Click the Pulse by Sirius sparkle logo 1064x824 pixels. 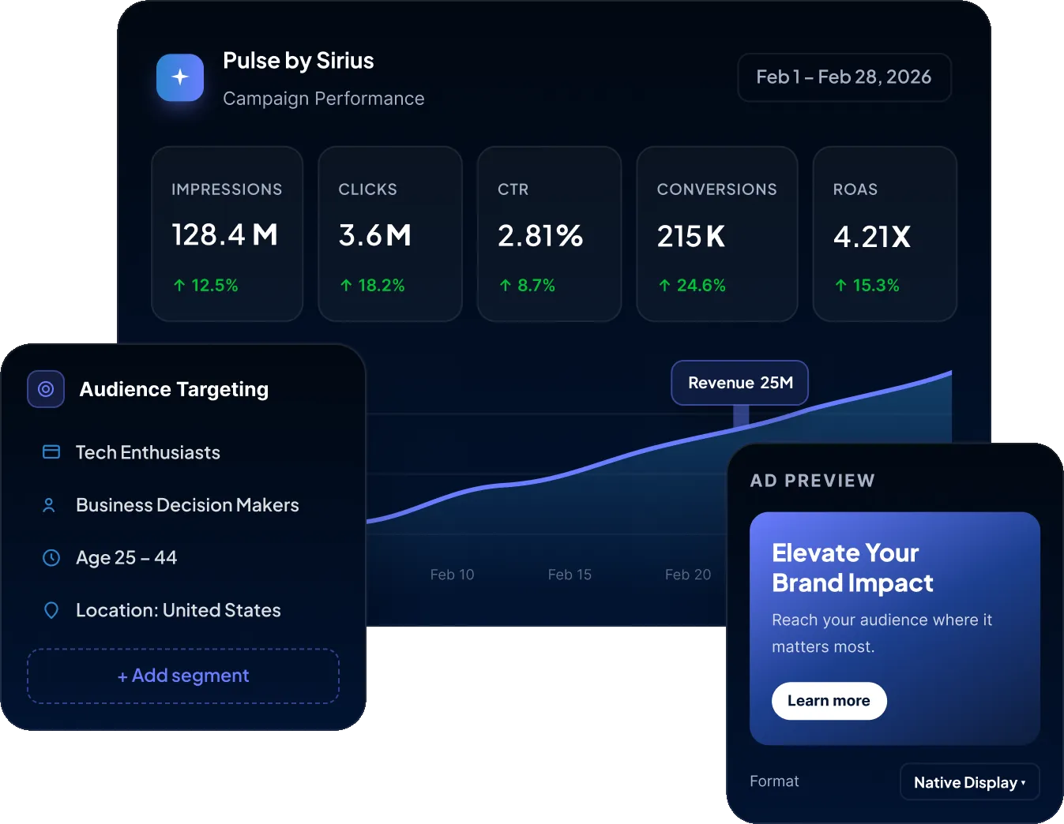(x=180, y=77)
